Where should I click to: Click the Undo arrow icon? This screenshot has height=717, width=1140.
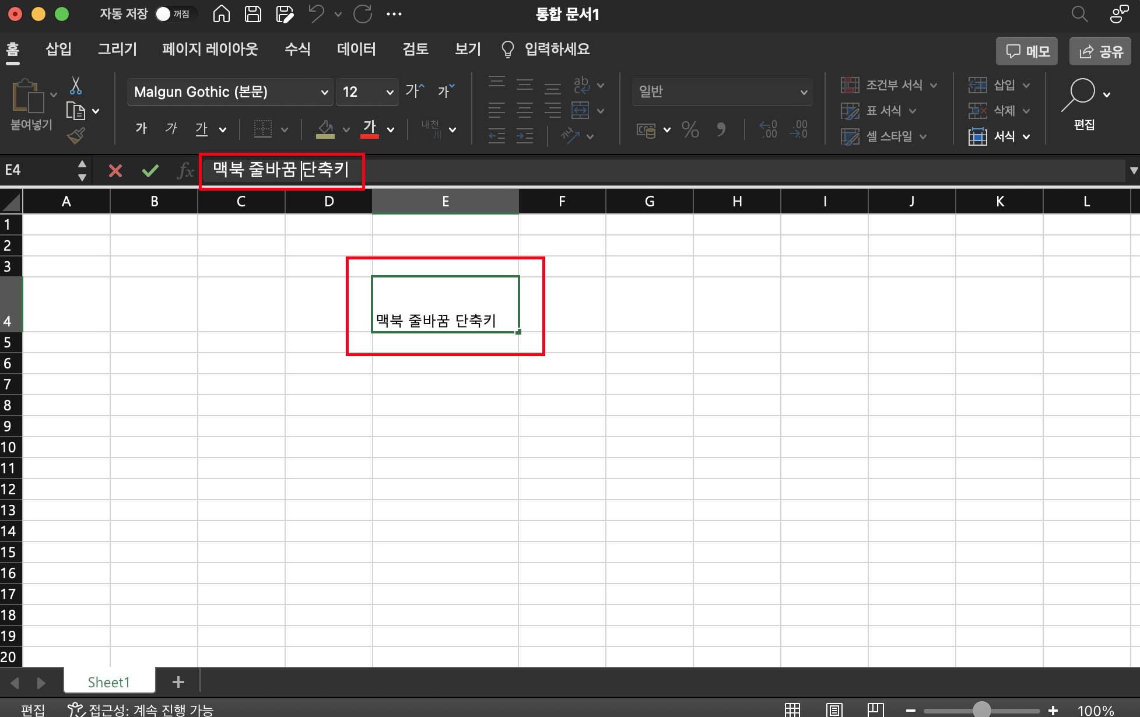317,14
